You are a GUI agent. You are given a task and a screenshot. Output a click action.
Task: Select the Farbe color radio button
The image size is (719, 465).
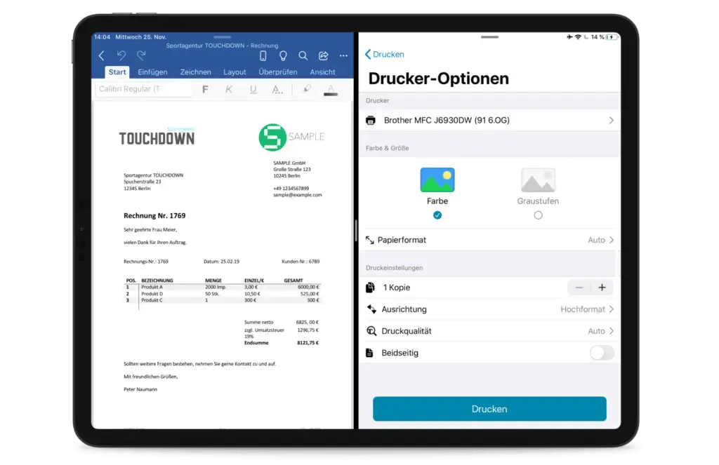tap(437, 215)
